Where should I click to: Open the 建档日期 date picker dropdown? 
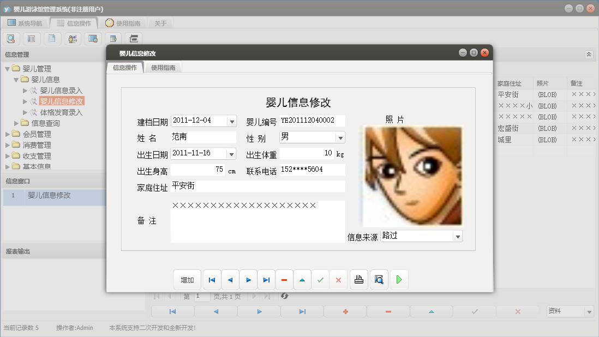231,121
